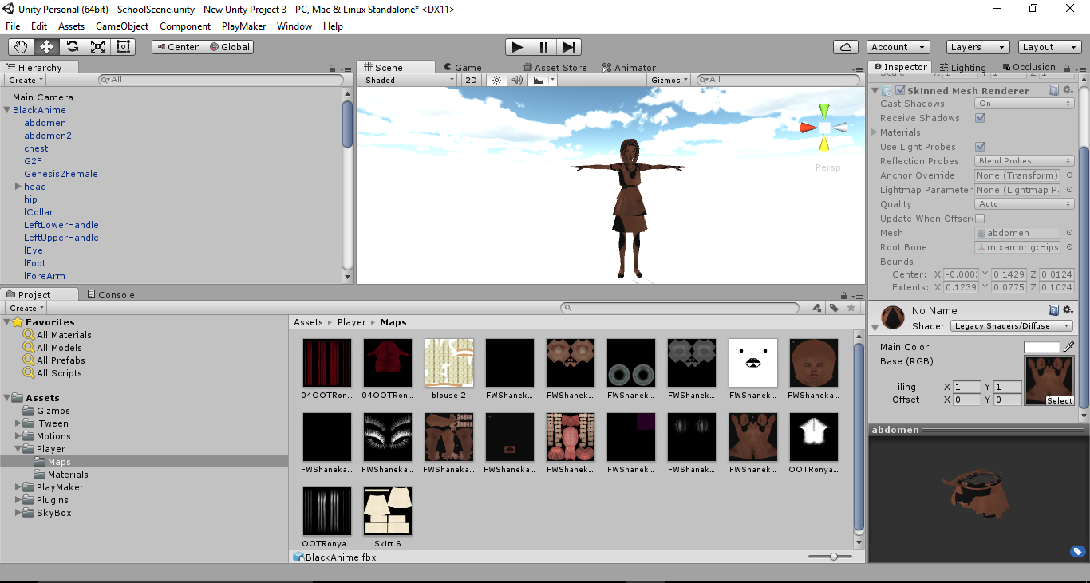The width and height of the screenshot is (1090, 583).
Task: Open Cast Shadows dropdown
Action: 1025,104
